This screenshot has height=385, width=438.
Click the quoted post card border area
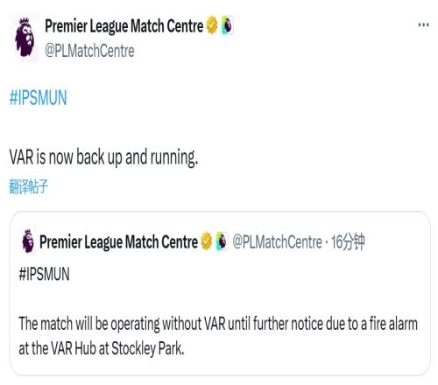coord(220,293)
